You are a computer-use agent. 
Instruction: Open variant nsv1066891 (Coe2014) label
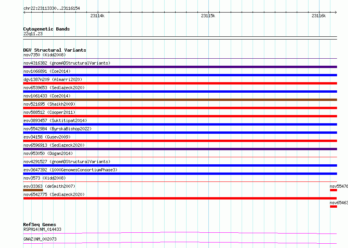[x=47, y=71]
